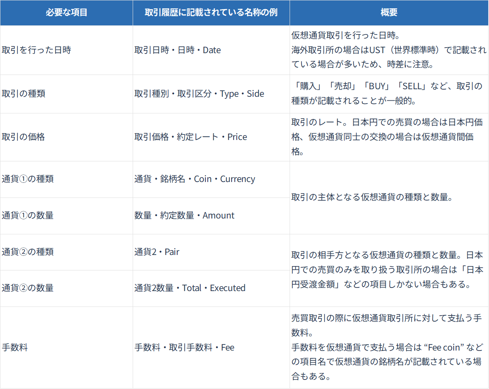Click the 数量・約定数量・Amount cell
The height and width of the screenshot is (389, 489).
[x=184, y=215]
